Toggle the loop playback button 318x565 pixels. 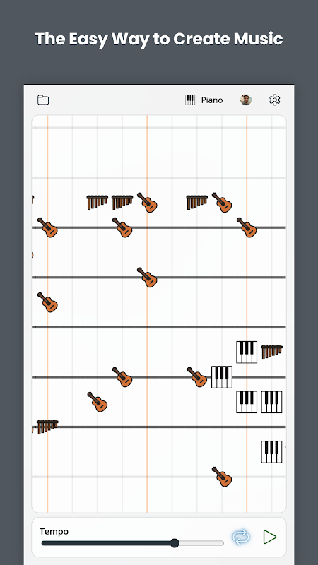241,537
